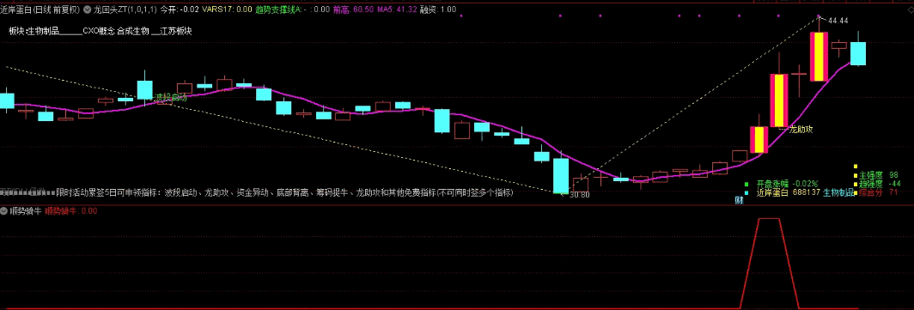Click the 龙助攻 signal label on chart
914x310 pixels.
click(801, 130)
